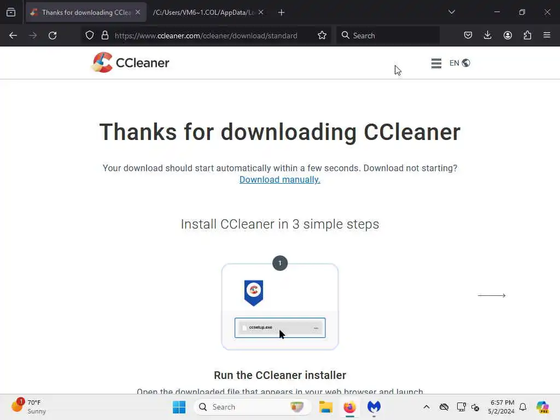Open the Downloads panel

(x=487, y=36)
